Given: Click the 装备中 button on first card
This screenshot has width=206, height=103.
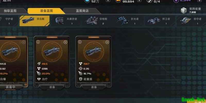Looking at the screenshot, I should point(11,87).
